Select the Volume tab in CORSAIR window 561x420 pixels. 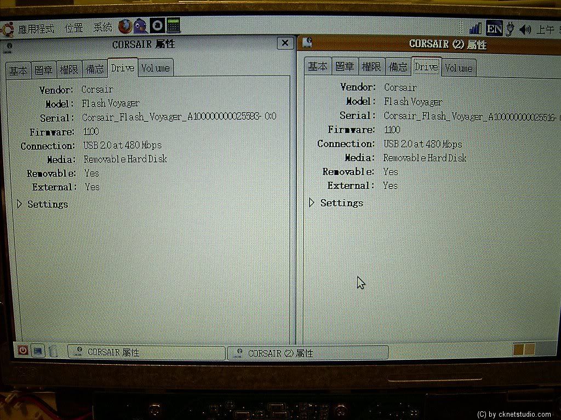tap(155, 68)
